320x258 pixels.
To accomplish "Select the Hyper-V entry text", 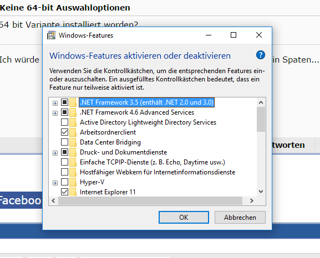I will (x=92, y=182).
